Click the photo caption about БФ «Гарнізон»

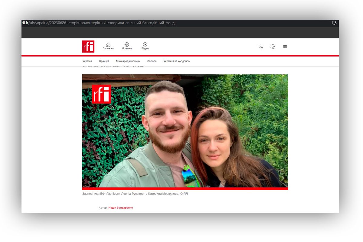(x=135, y=194)
